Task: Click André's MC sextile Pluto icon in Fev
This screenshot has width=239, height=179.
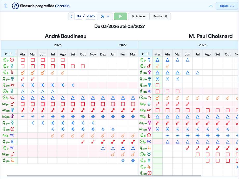Action: coord(123,117)
